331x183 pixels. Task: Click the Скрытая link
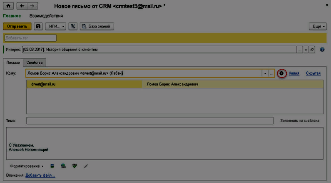click(313, 73)
